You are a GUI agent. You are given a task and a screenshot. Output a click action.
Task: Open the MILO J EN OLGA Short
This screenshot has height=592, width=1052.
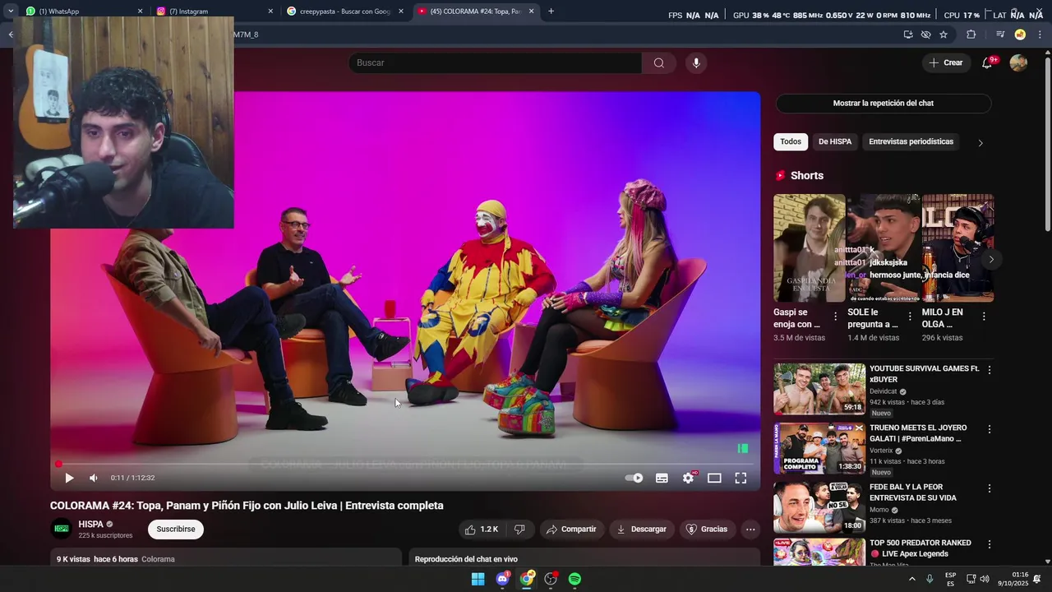pos(958,248)
